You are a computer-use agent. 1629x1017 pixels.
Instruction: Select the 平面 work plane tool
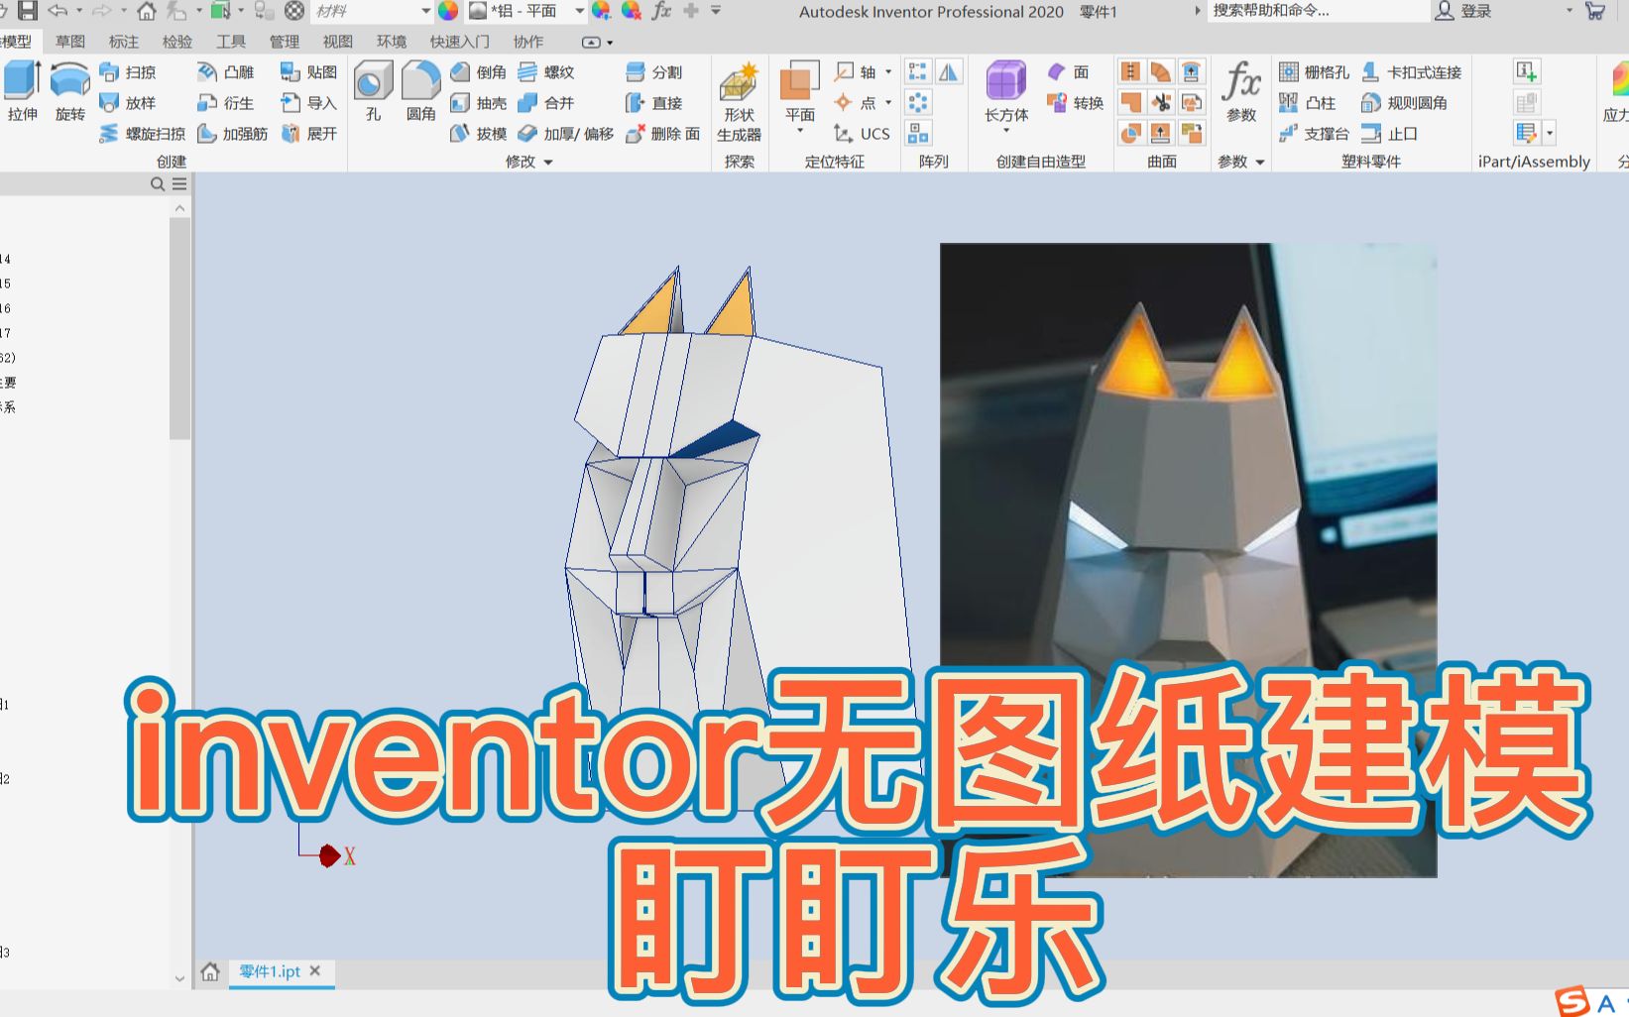coord(799,90)
